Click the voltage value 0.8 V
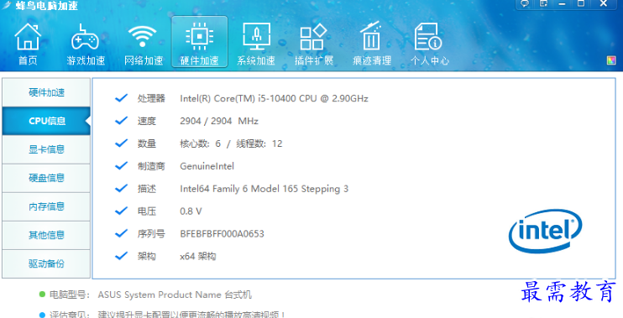Viewport: 623px width, 318px height. pyautogui.click(x=191, y=211)
